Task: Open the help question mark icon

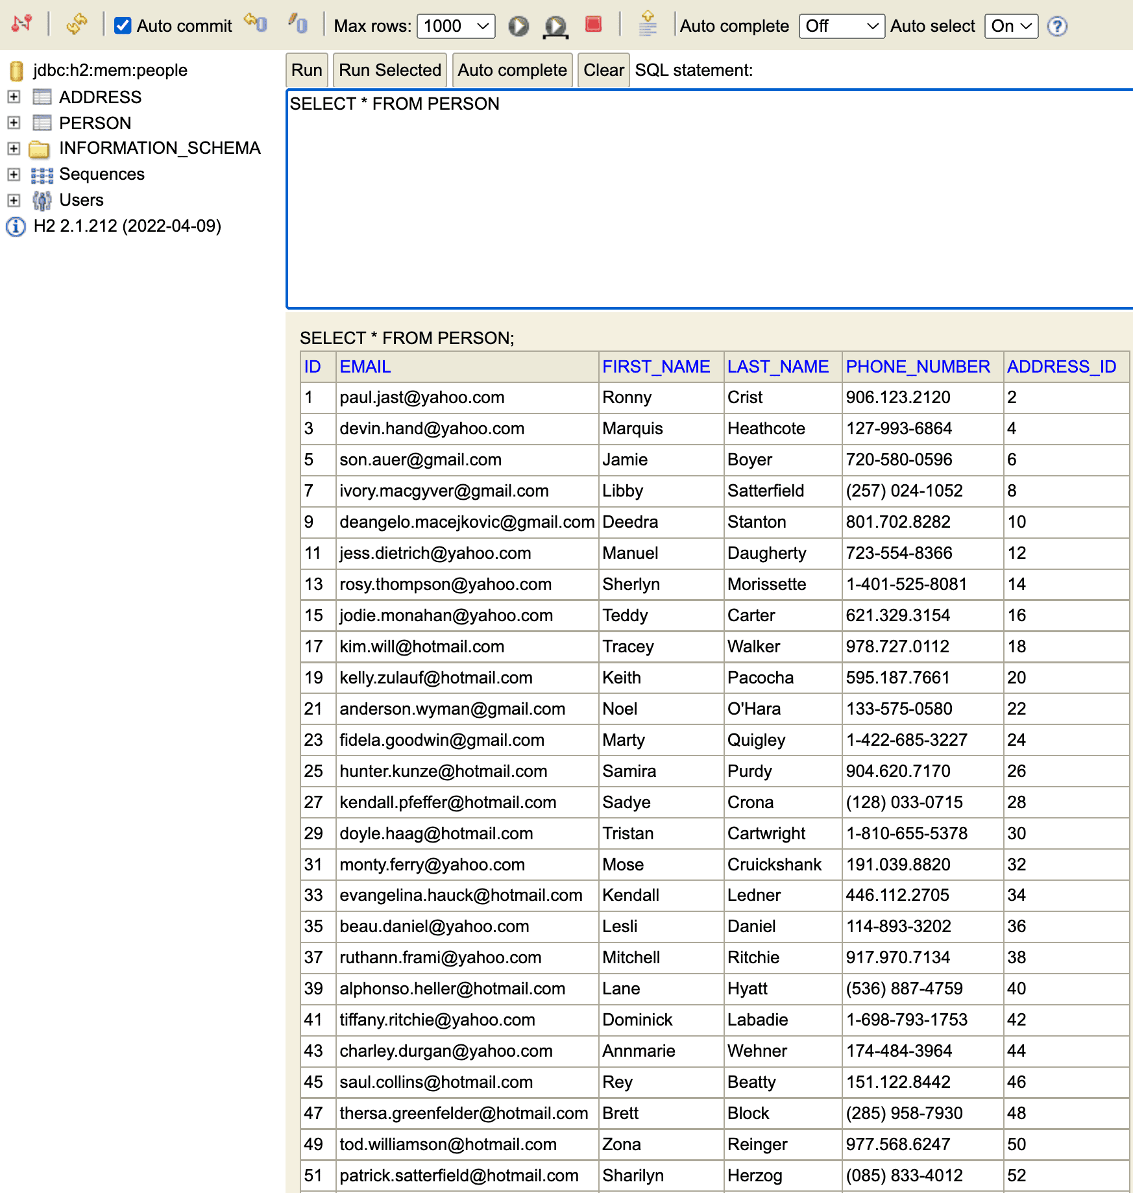Action: [x=1057, y=27]
